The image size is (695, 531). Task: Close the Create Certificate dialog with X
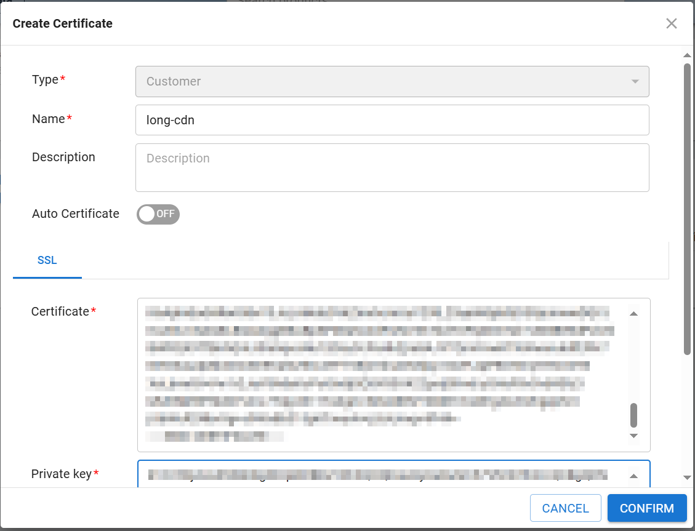pos(671,23)
